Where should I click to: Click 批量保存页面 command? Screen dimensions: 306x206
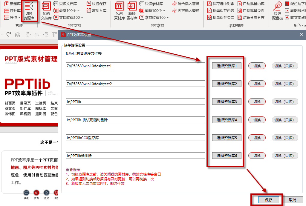pyautogui.click(x=221, y=18)
